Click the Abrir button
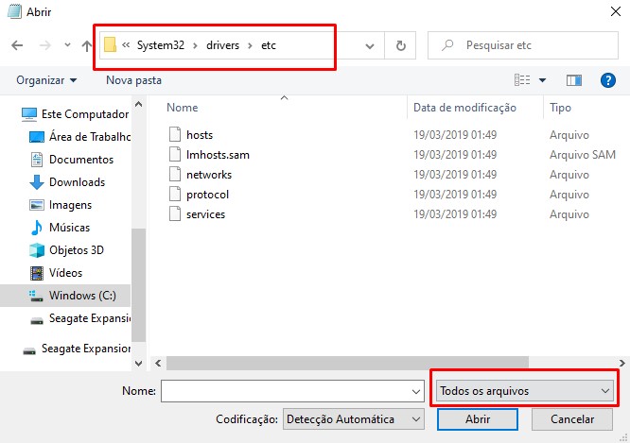The width and height of the screenshot is (630, 443). point(478,419)
